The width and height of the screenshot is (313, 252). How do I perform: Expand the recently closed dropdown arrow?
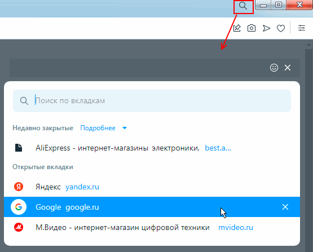pyautogui.click(x=125, y=128)
